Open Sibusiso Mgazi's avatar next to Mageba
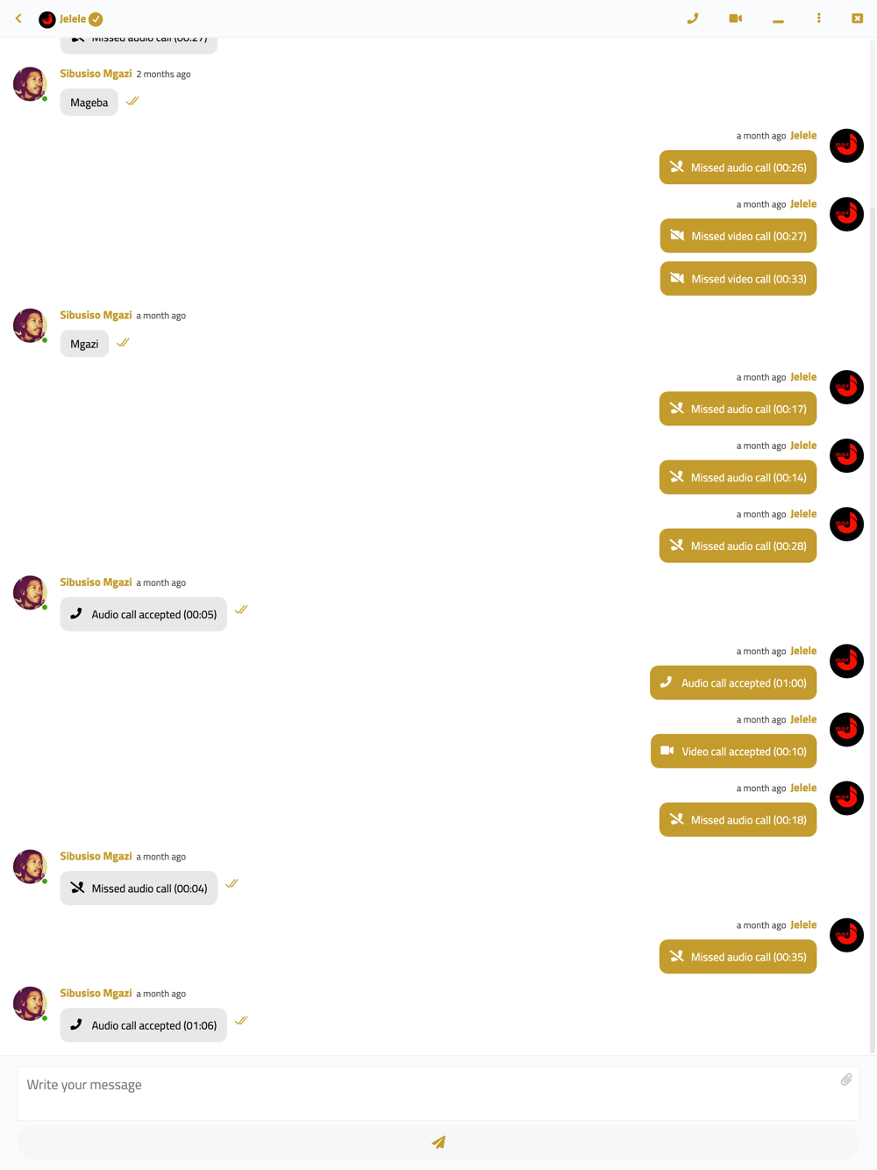Image resolution: width=877 pixels, height=1170 pixels. [30, 84]
